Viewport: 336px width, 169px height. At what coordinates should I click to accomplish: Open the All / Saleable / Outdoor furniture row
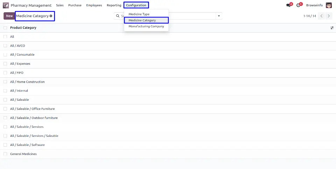[168, 118]
